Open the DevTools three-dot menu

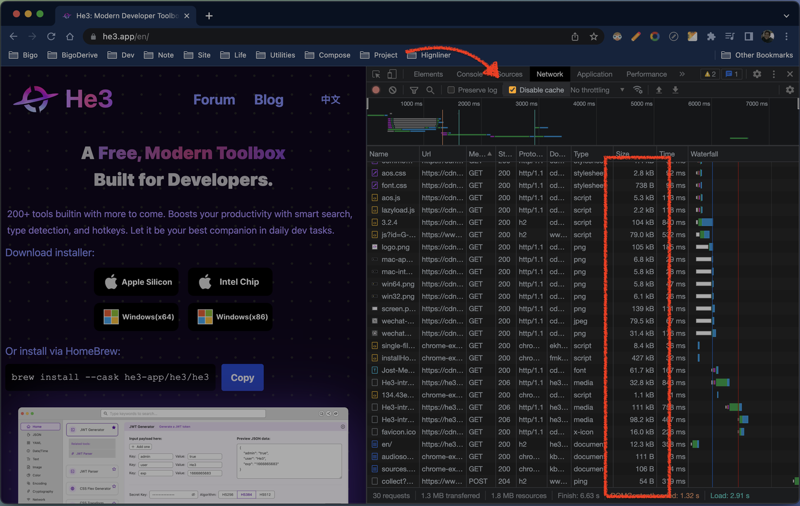[x=774, y=73]
